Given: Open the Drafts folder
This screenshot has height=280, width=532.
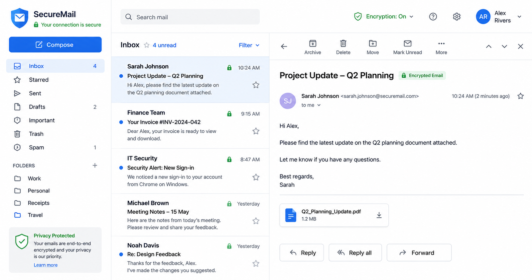Looking at the screenshot, I should 56,107.
